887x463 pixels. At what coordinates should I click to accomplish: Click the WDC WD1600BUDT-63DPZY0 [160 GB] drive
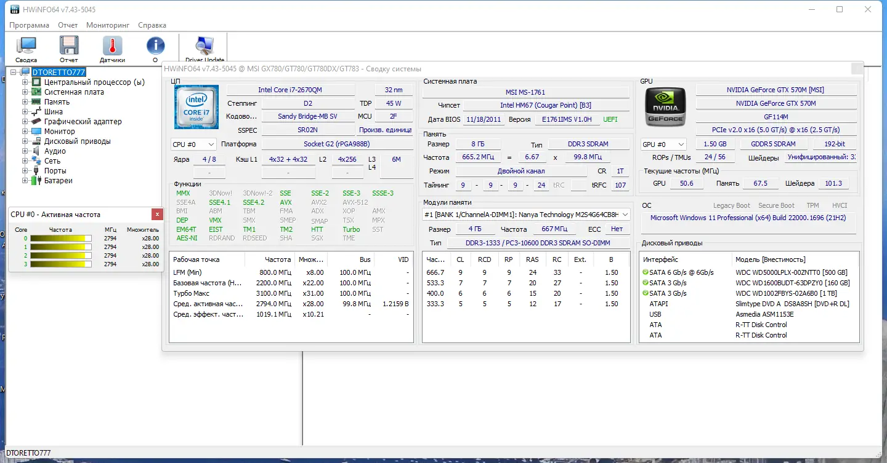793,283
